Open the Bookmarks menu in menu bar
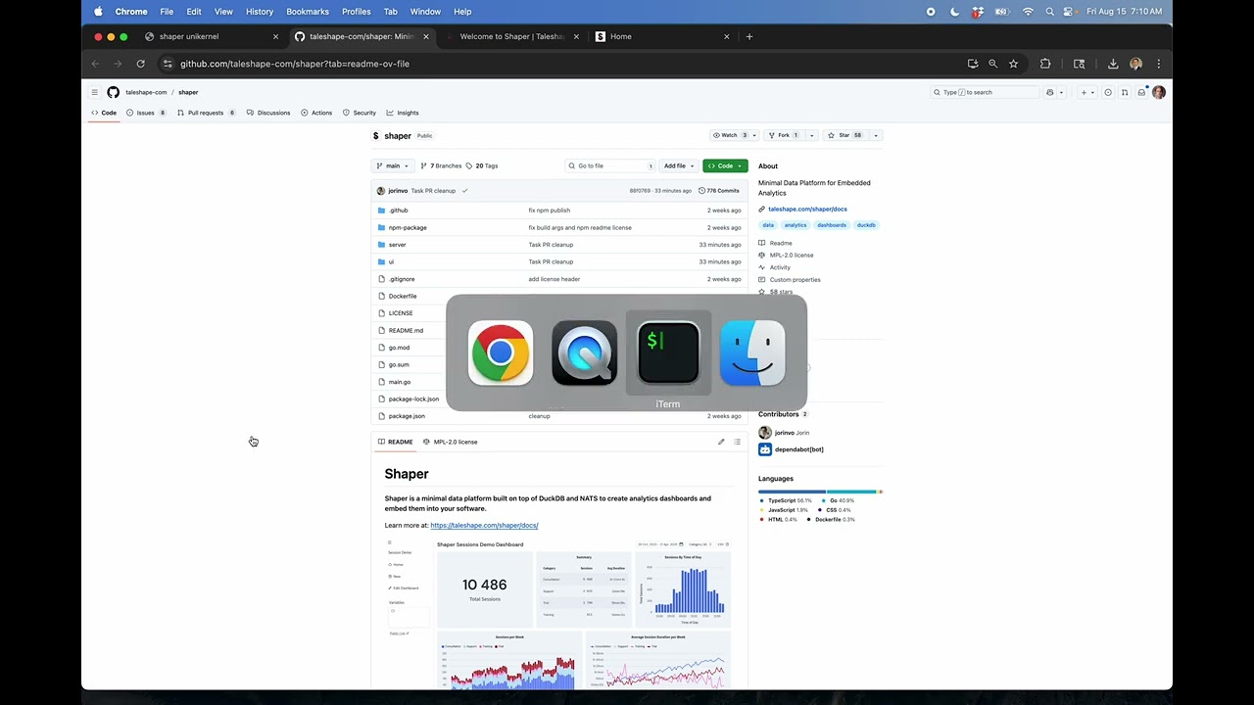This screenshot has height=705, width=1254. tap(308, 12)
